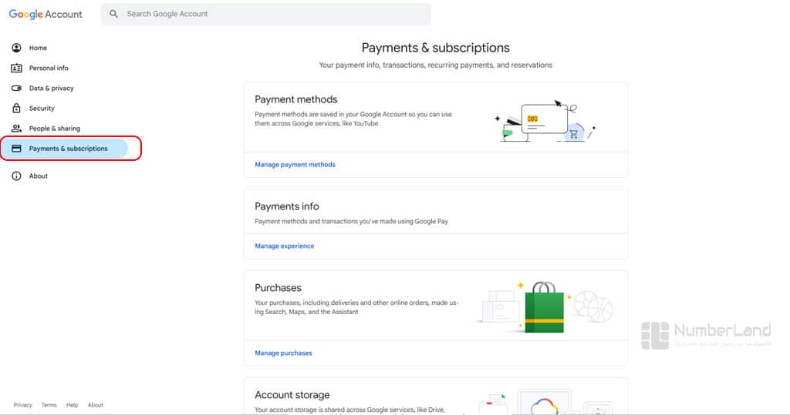The image size is (790, 415).
Task: Click the Payments info card heading
Action: pyautogui.click(x=287, y=206)
